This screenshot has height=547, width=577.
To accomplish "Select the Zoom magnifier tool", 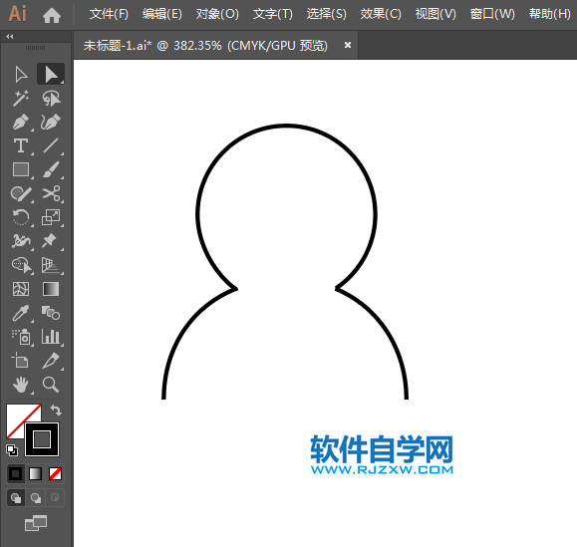I will 51,385.
